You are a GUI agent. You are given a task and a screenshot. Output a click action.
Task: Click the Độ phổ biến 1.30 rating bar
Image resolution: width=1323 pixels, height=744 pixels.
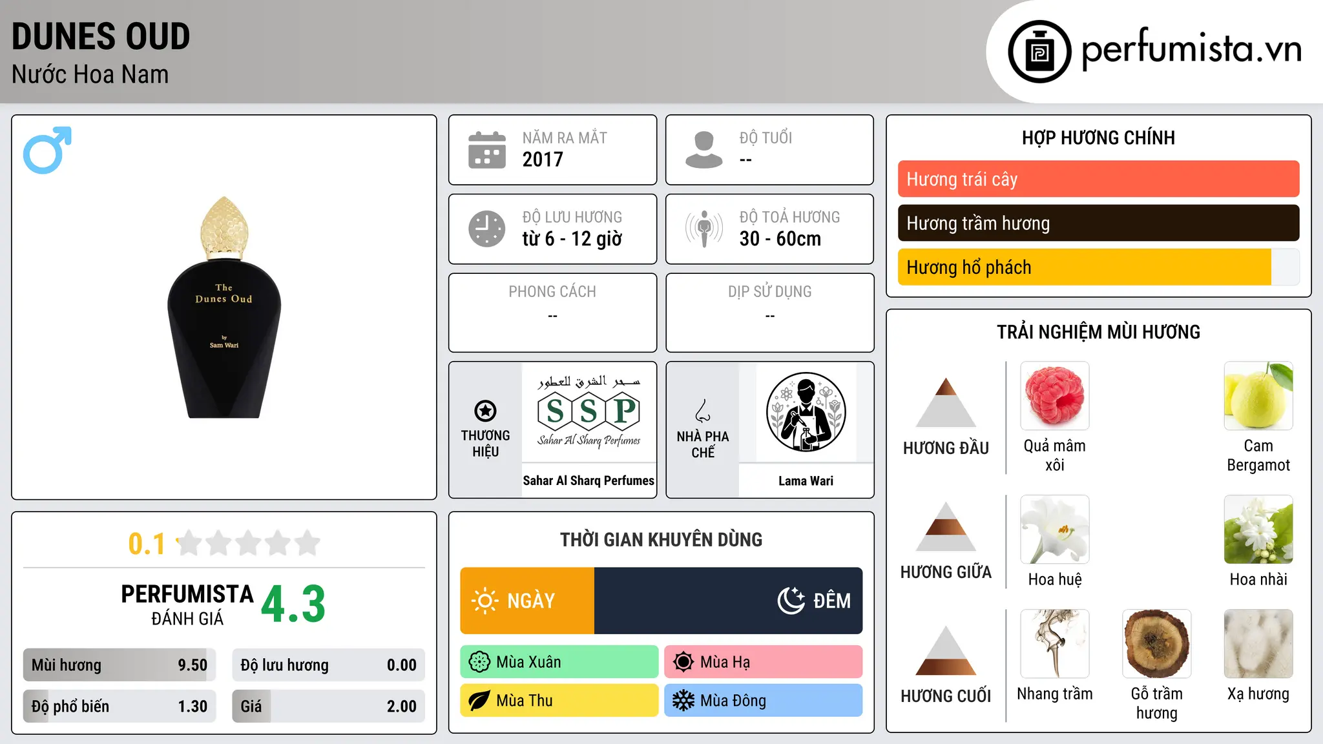pyautogui.click(x=120, y=707)
